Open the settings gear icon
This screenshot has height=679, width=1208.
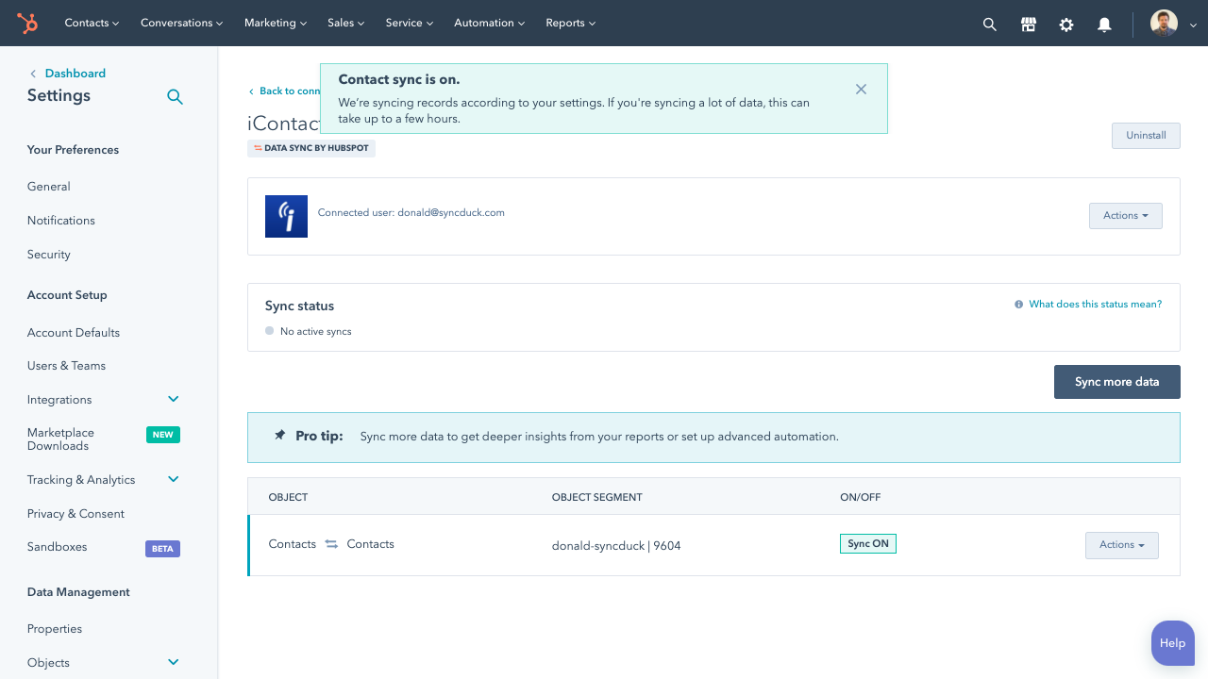1066,25
